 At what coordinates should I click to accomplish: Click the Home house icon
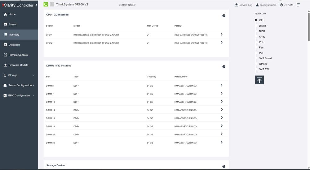click(5, 15)
